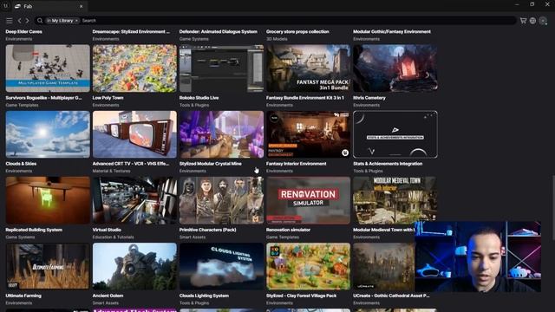Open Stats & Achievements Integration thumbnail
This screenshot has width=555, height=312.
tap(395, 134)
